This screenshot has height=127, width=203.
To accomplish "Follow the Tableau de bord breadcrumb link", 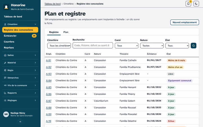I will coord(52,4).
